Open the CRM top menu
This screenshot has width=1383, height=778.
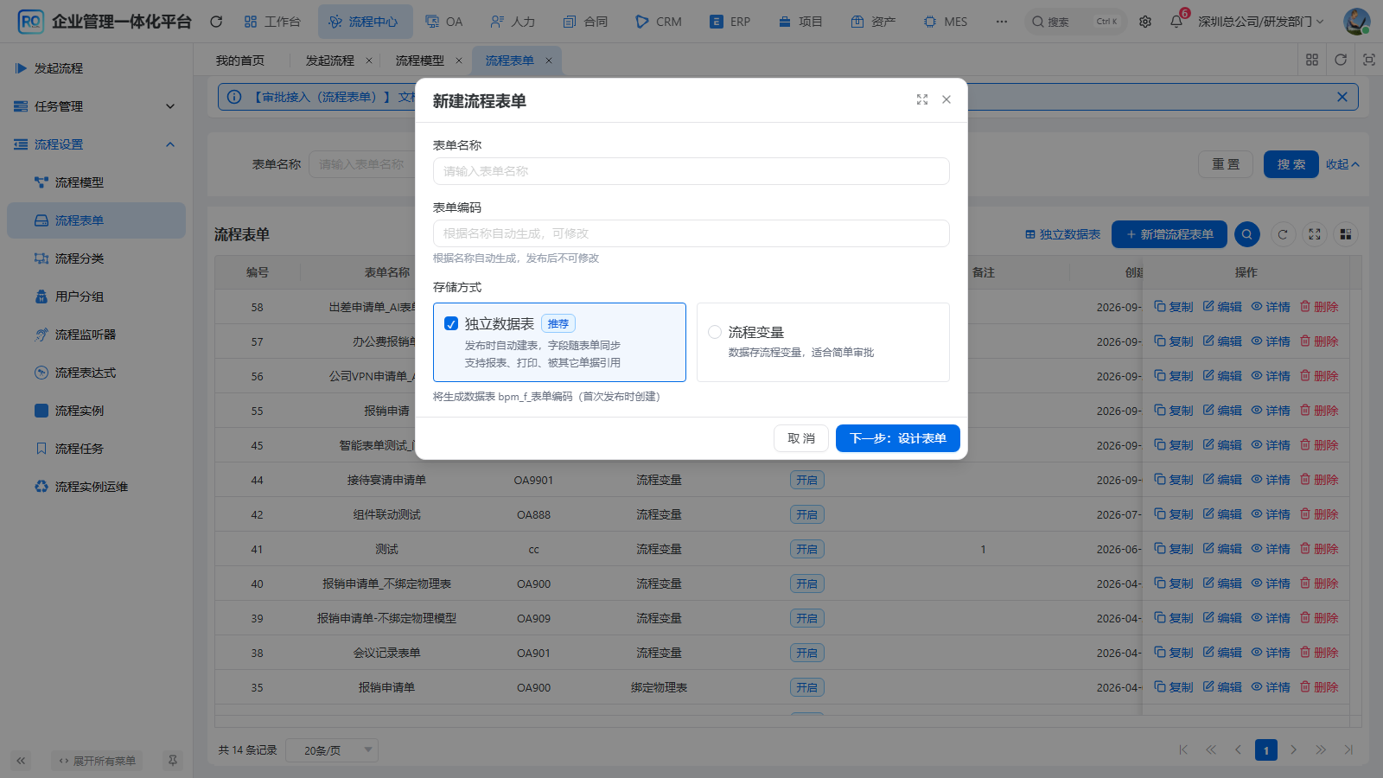(659, 22)
